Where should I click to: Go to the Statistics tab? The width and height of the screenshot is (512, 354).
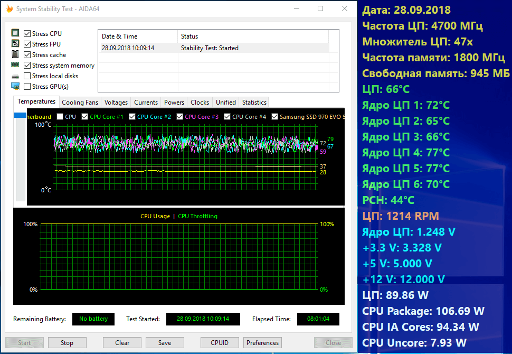(x=254, y=103)
